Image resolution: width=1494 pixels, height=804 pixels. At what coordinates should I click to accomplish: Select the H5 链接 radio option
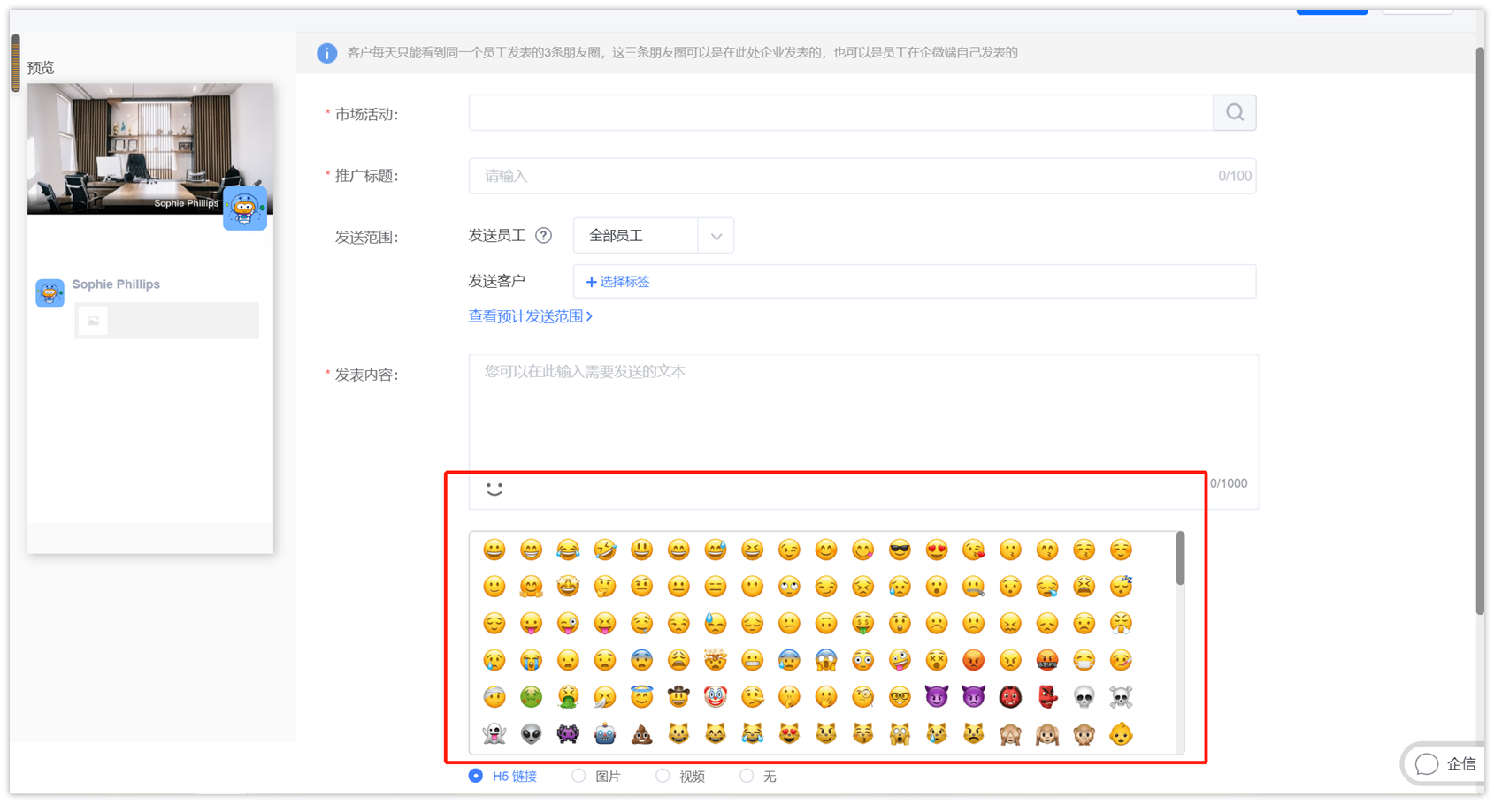[x=476, y=776]
